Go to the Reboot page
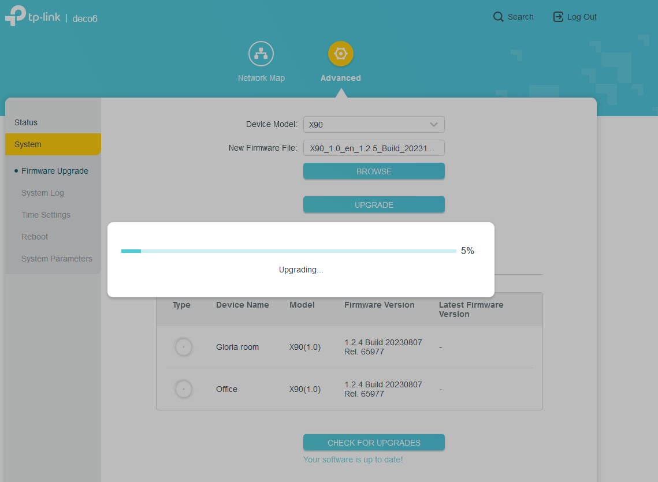658x482 pixels. (x=35, y=237)
